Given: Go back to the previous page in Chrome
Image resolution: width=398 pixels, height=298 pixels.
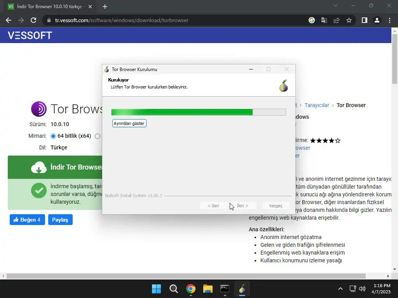Looking at the screenshot, I should click(x=9, y=20).
